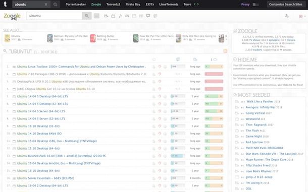Switch to the LimeTorrents tab
This screenshot has width=308, height=192.
(169, 5)
